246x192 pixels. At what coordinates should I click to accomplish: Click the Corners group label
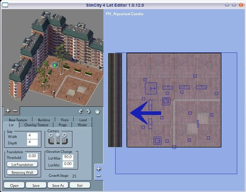tap(53, 131)
